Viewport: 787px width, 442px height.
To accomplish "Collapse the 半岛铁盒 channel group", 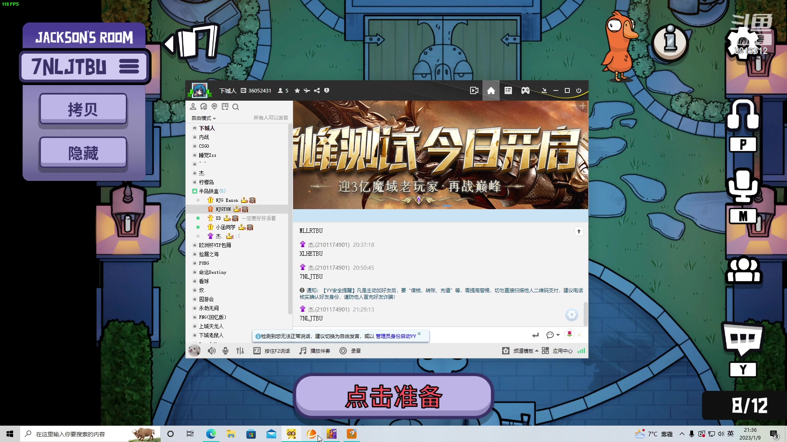I will (x=195, y=191).
